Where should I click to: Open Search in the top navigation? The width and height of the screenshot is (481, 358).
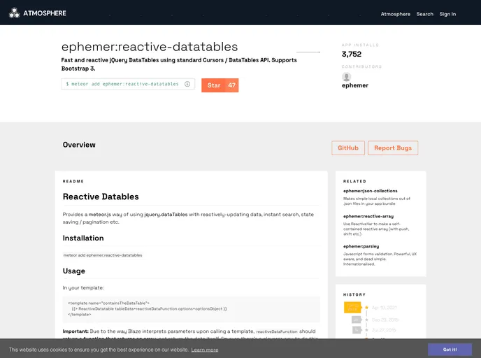(x=425, y=14)
